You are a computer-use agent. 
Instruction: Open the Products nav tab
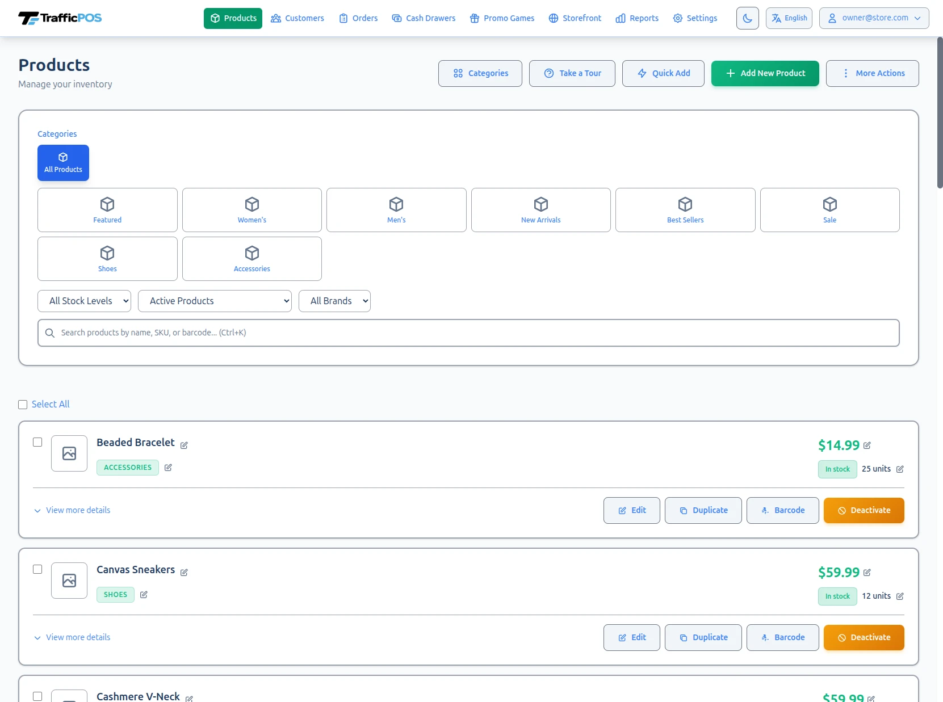pos(233,18)
